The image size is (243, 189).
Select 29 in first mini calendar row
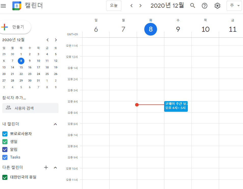(x=4, y=54)
